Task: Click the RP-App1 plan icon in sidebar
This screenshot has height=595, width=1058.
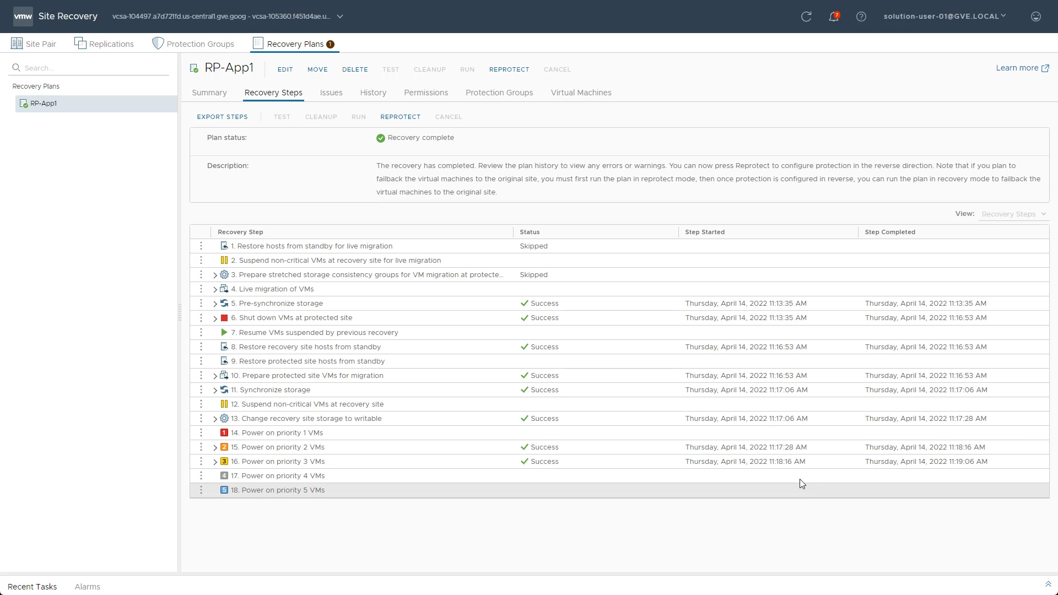Action: pos(24,104)
